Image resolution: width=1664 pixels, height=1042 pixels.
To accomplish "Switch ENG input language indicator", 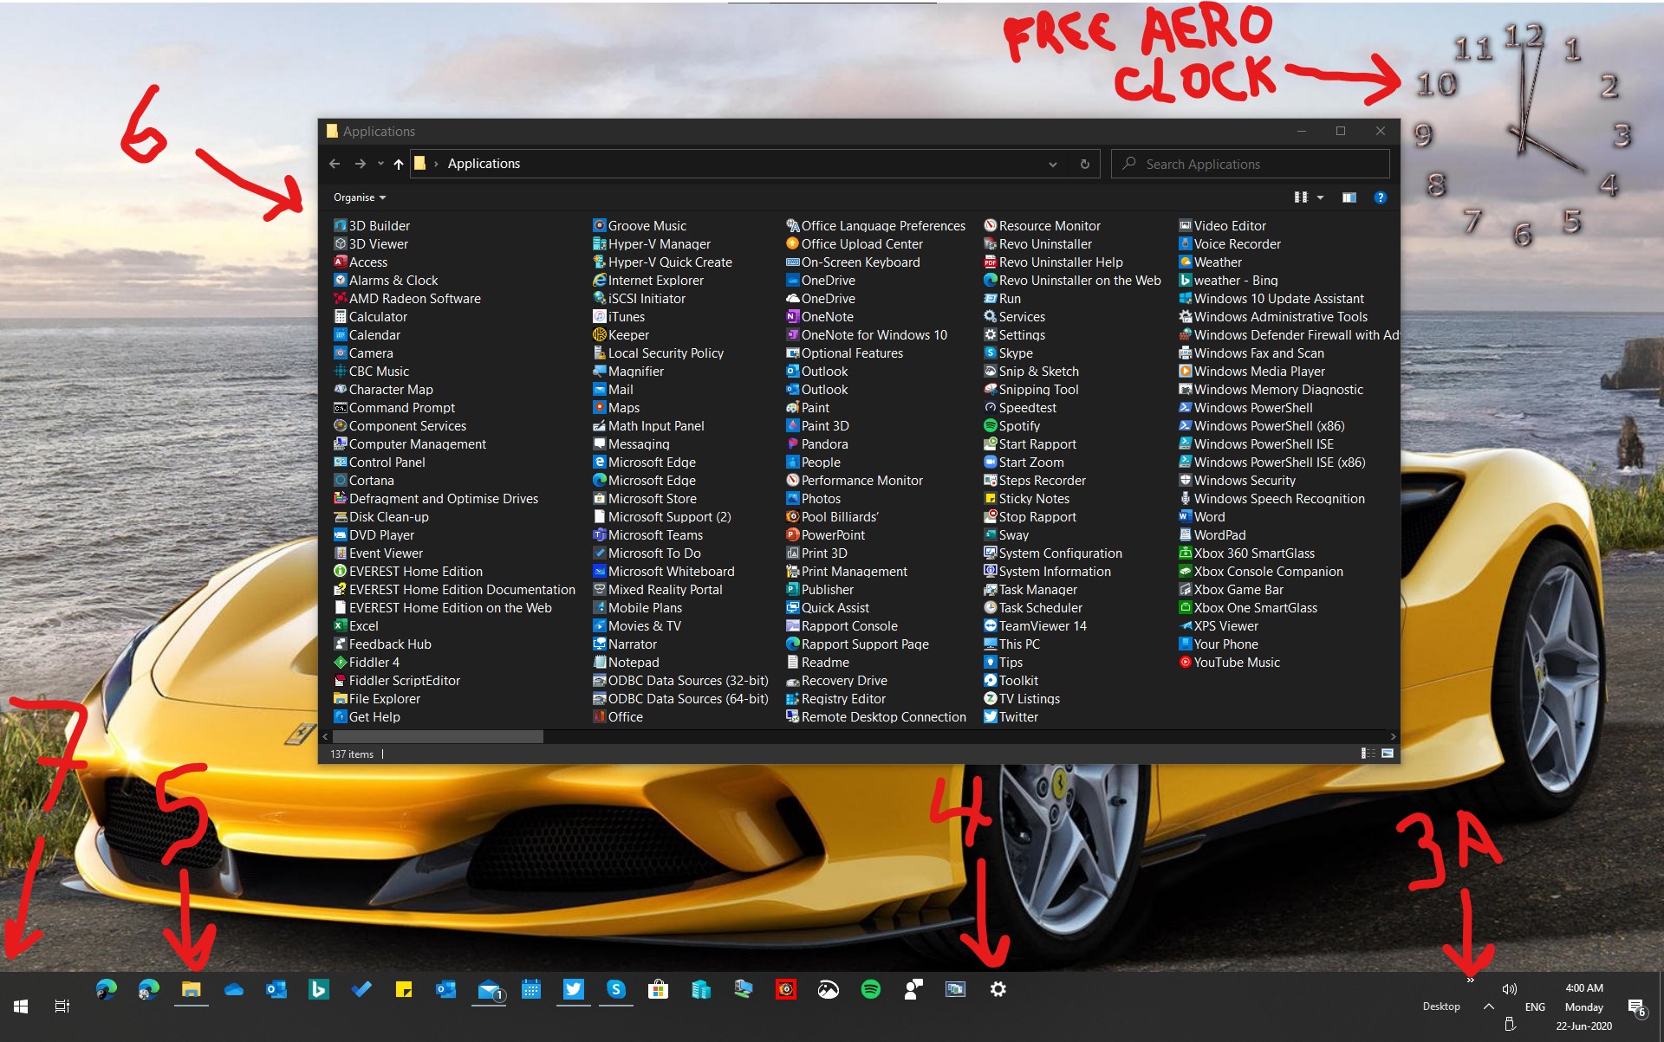I will tap(1535, 1006).
